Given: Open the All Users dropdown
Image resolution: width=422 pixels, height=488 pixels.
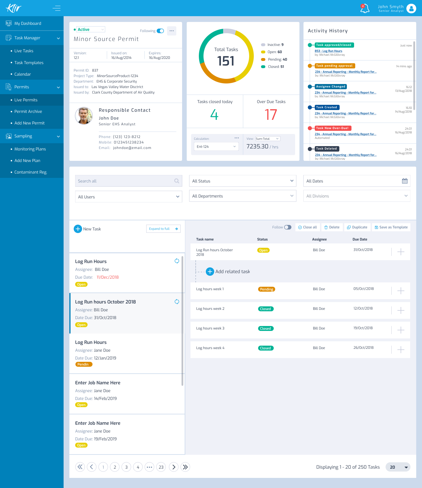Looking at the screenshot, I should pos(129,197).
